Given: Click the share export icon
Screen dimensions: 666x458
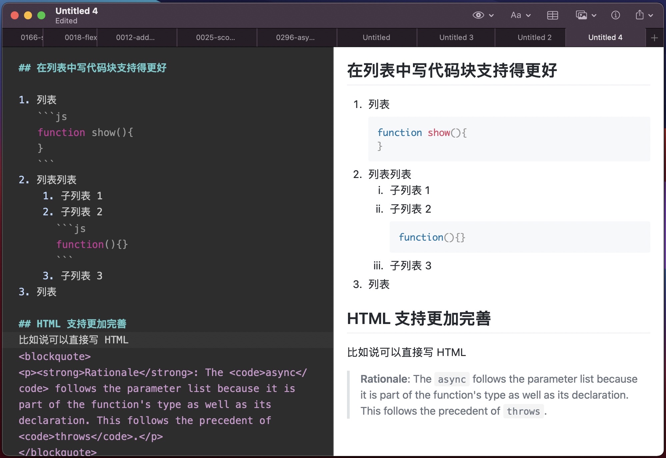Looking at the screenshot, I should click(639, 15).
